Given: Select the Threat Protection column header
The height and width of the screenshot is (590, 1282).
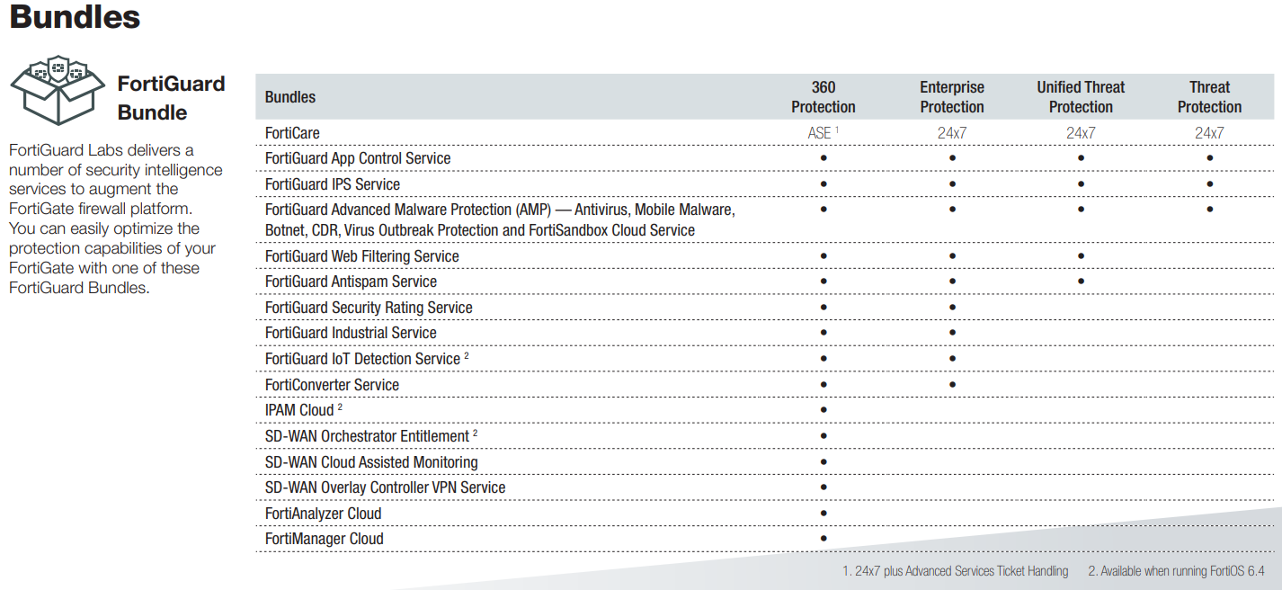Looking at the screenshot, I should click(1209, 97).
